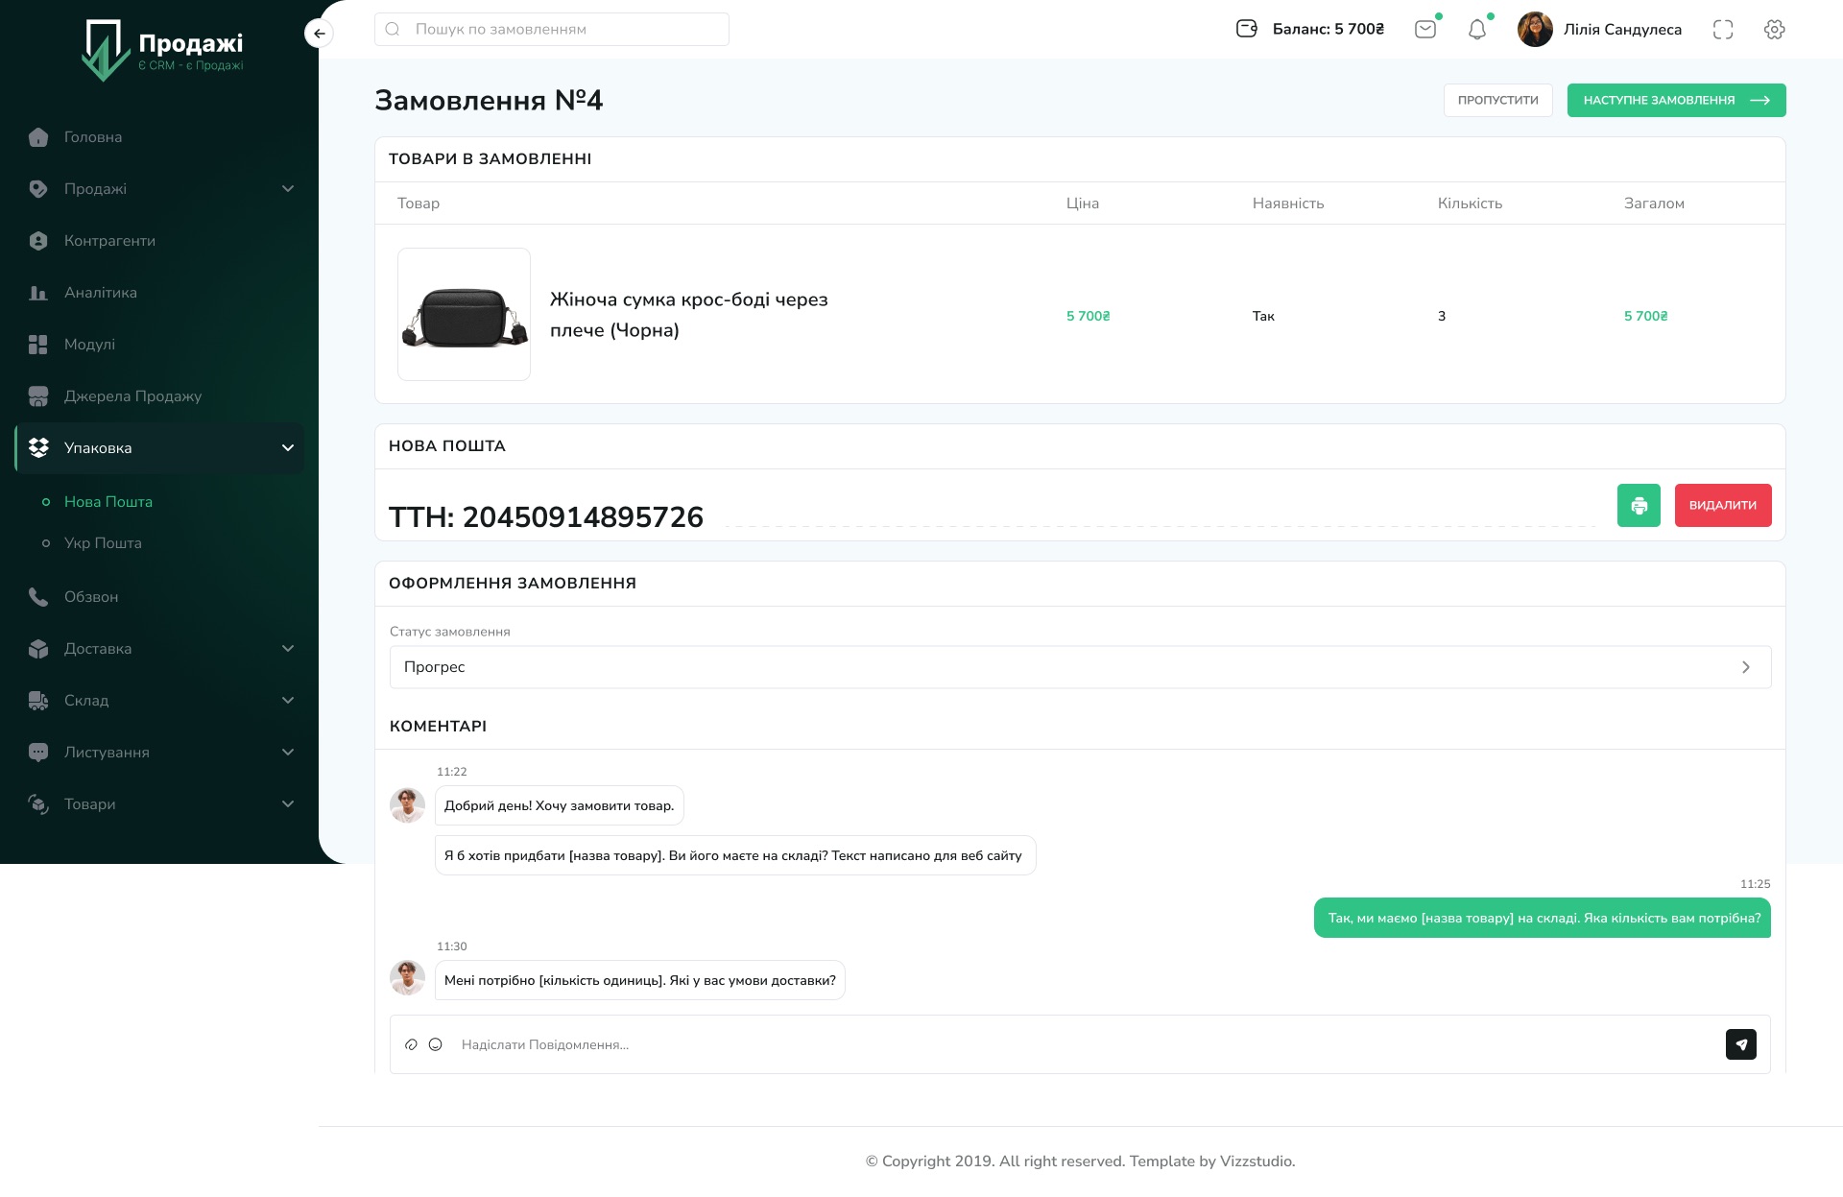Click the Аналітика chart icon
Viewport: 1843px width, 1197px height.
click(x=38, y=293)
